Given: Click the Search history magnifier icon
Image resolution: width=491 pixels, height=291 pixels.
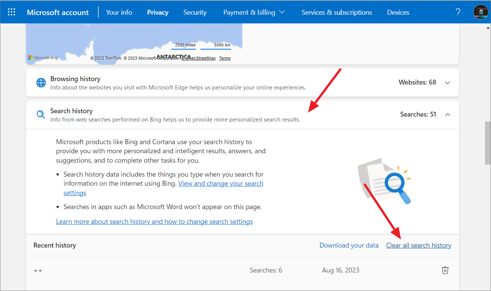Looking at the screenshot, I should 41,115.
